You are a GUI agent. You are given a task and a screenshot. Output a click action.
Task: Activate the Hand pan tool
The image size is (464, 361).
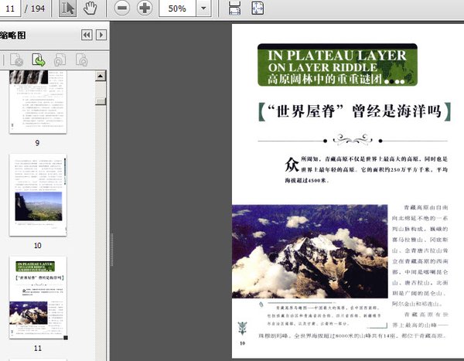pos(90,9)
